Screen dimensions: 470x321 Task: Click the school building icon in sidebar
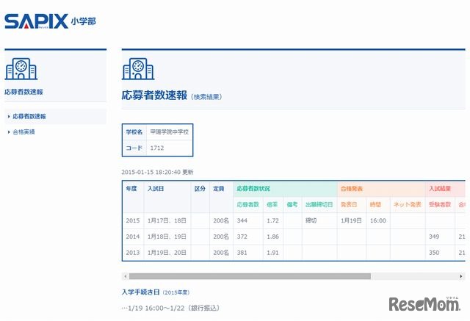coord(21,69)
